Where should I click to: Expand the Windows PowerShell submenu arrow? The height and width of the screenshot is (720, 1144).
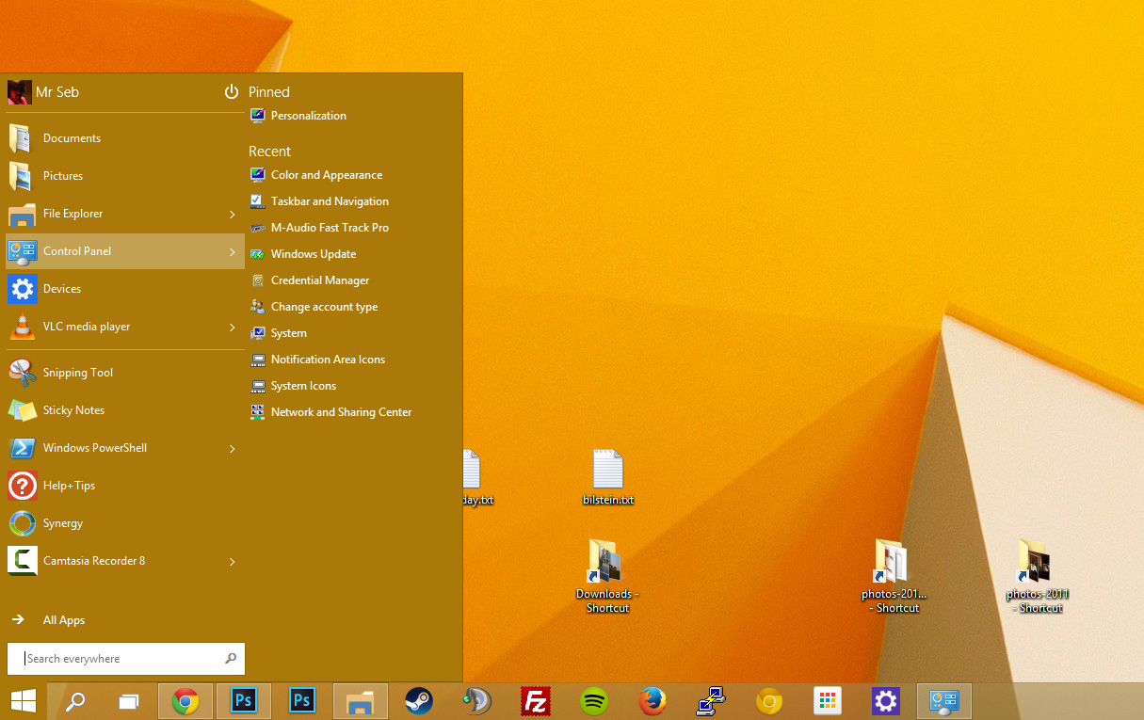pos(233,449)
